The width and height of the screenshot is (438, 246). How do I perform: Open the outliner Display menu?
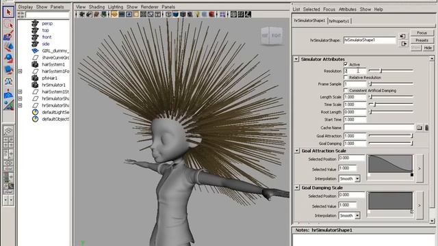[25, 7]
